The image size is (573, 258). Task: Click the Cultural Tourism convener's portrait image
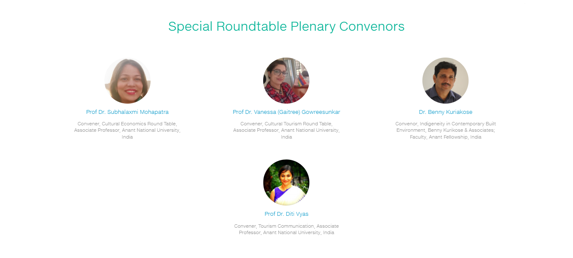click(x=286, y=81)
